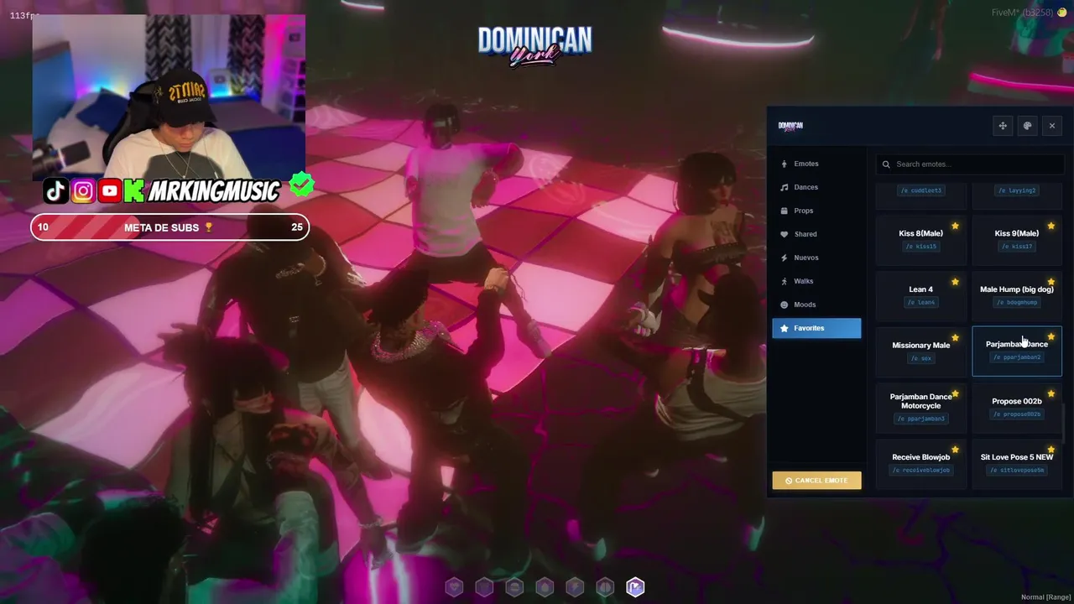Screen dimensions: 1074x604
Task: Open the Nuevos category
Action: pyautogui.click(x=816, y=258)
